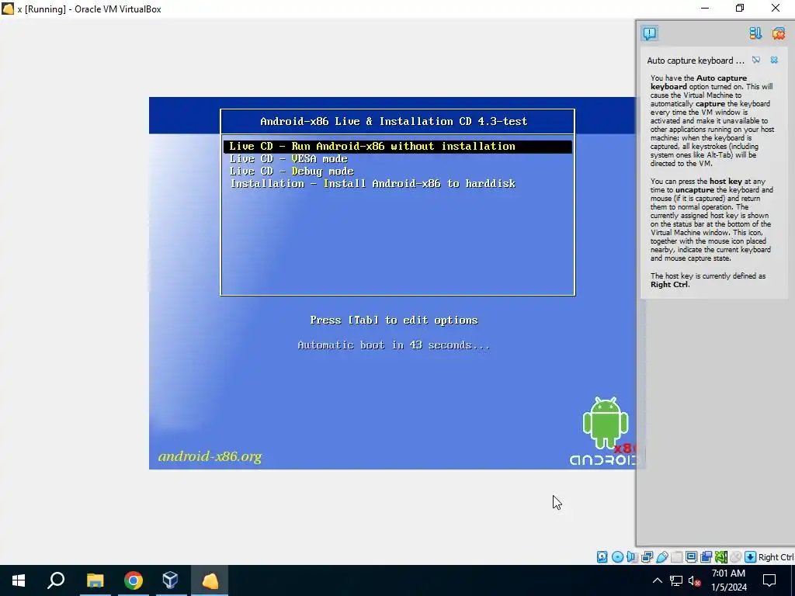Image resolution: width=795 pixels, height=596 pixels.
Task: Click the optical disk indicator in status bar
Action: pyautogui.click(x=617, y=557)
